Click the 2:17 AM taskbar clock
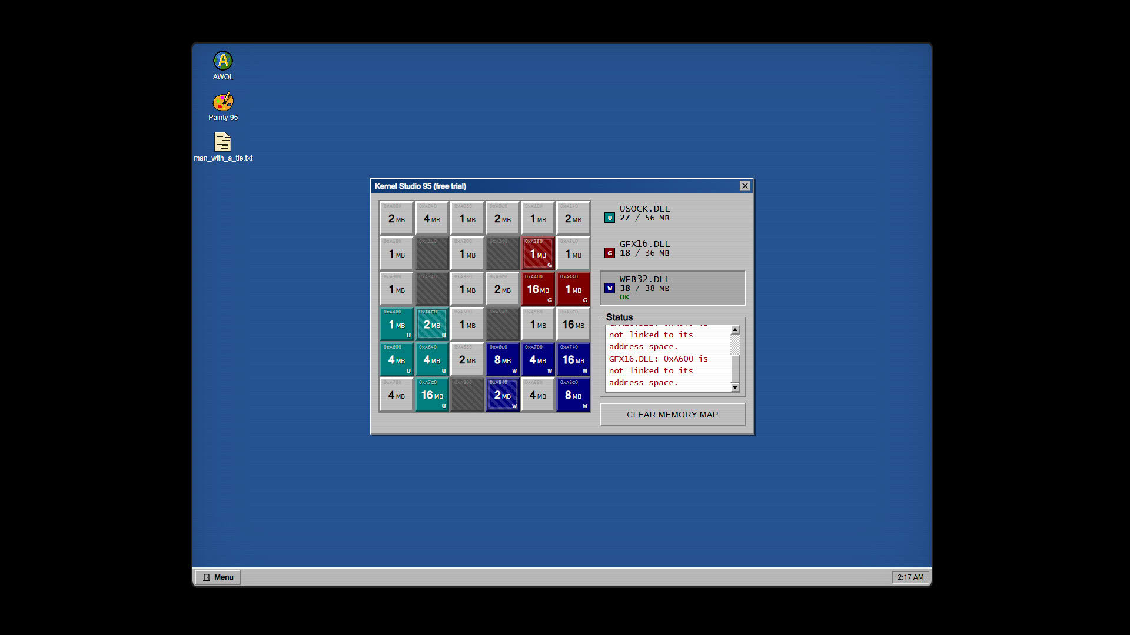Viewport: 1130px width, 635px height. coord(910,577)
